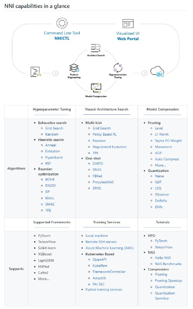Screen dimensions: 193x309
Task: Click the Hyperparameter Tuning cycle icon
Action: coord(118,68)
